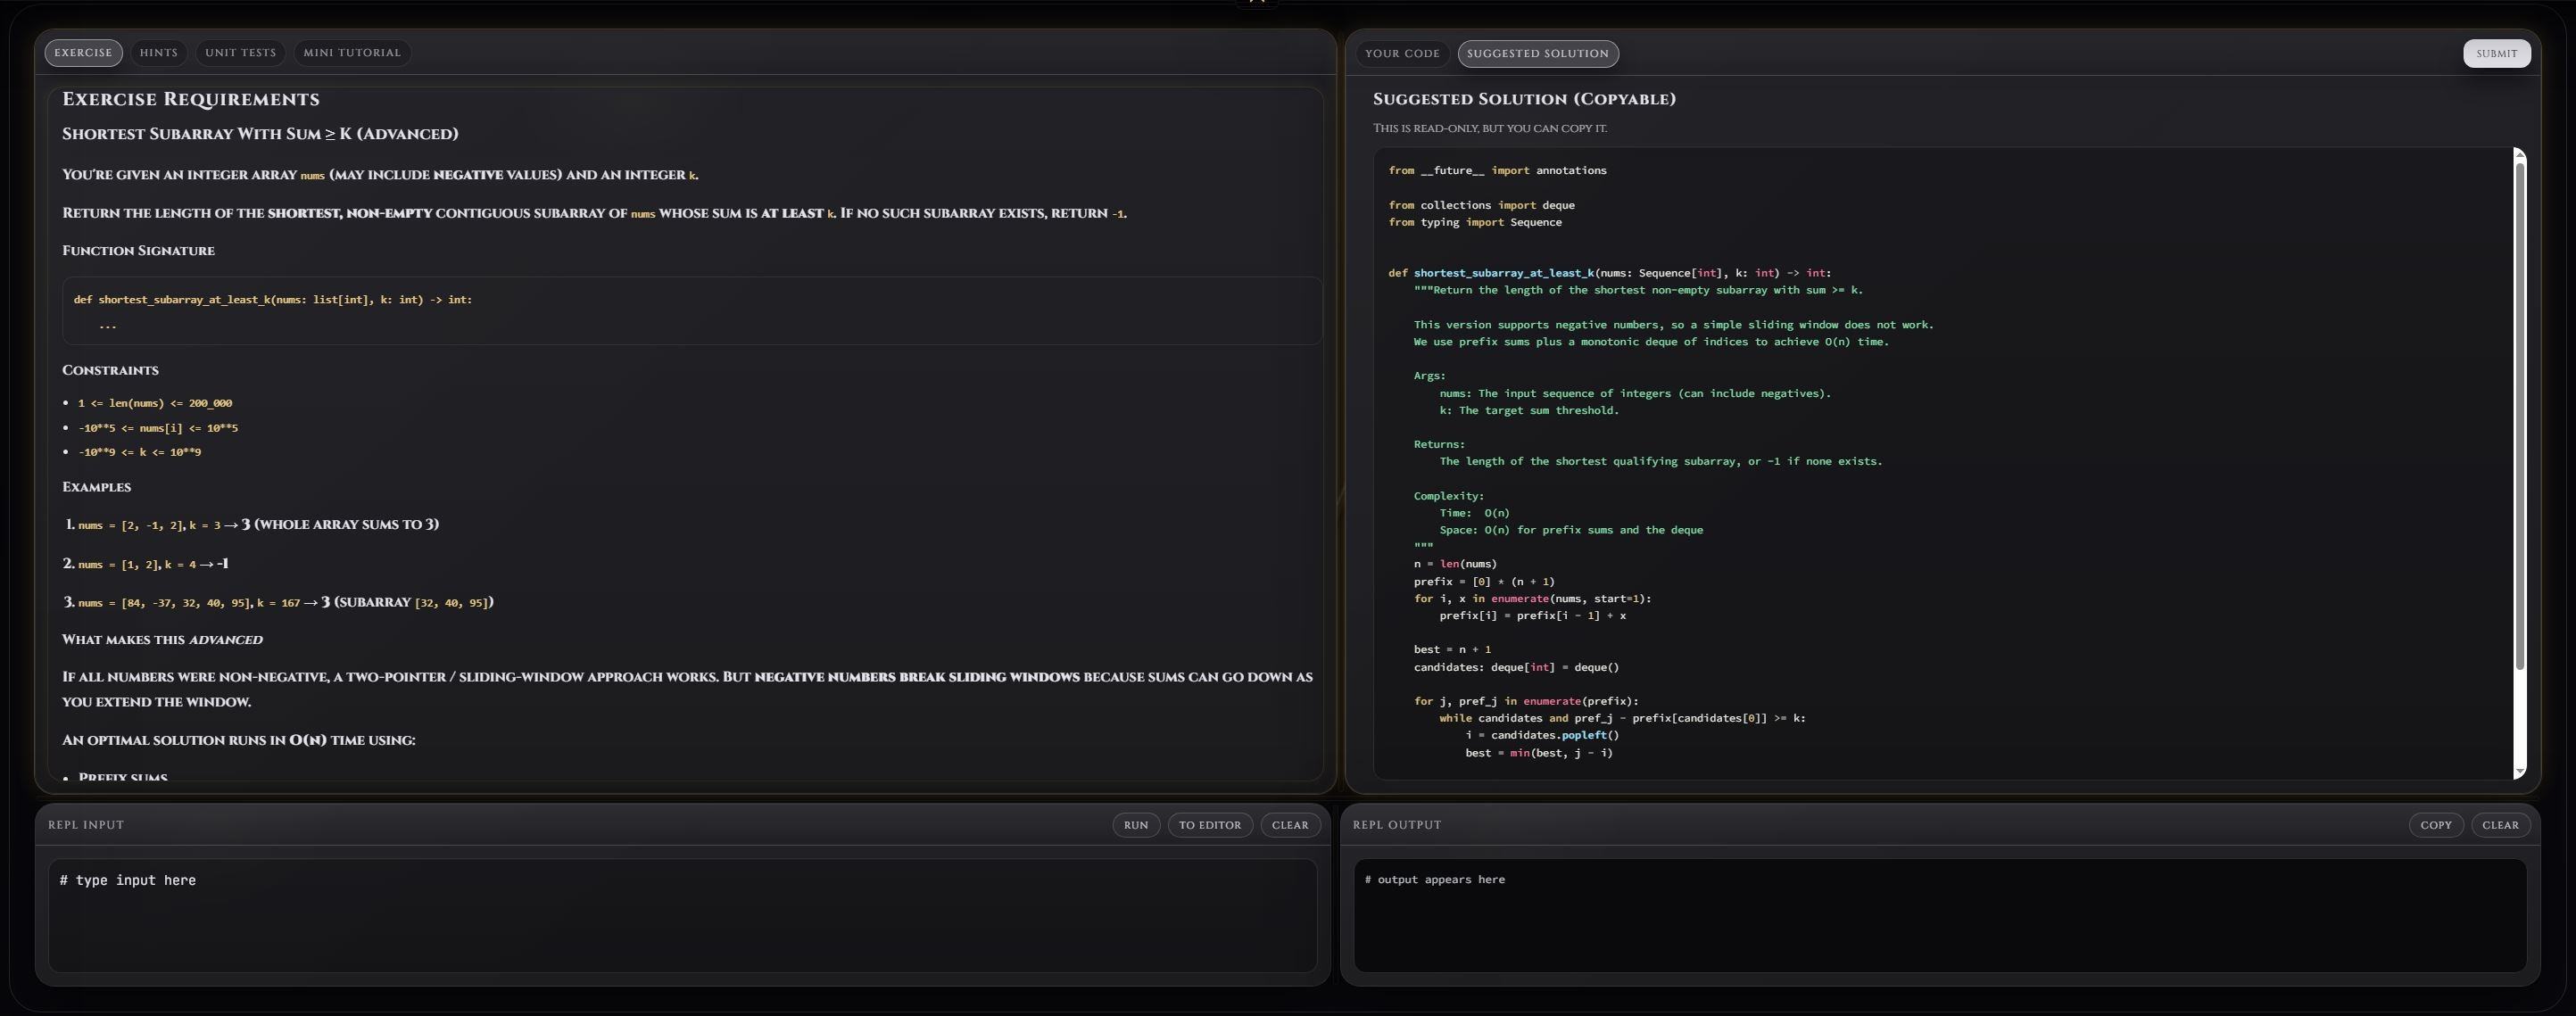Click the REPL output area

[1940, 915]
